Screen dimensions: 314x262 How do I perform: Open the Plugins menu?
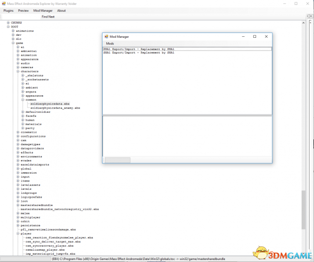click(8, 11)
